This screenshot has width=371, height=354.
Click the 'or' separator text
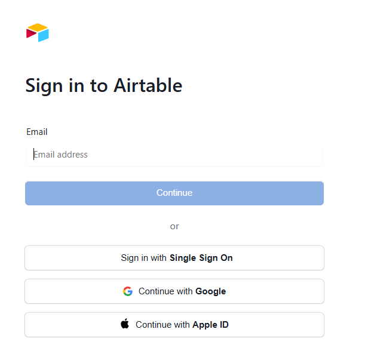point(174,226)
